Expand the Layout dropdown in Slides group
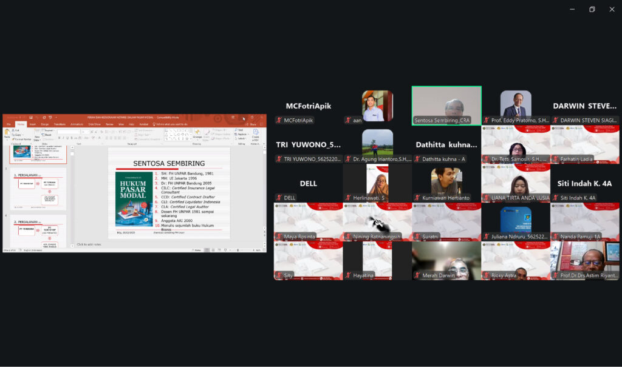 [48, 130]
